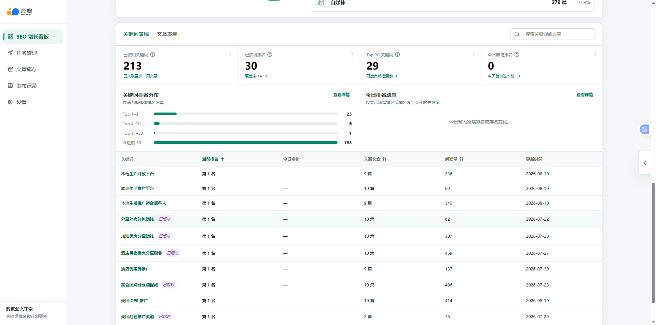Click the Top 11–50 progress bar
The image size is (656, 325).
pos(246,133)
